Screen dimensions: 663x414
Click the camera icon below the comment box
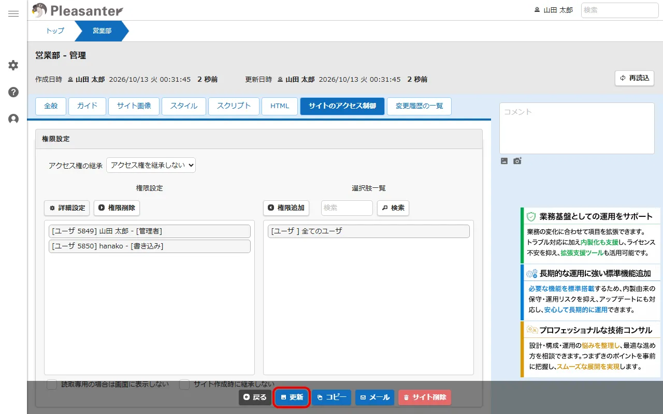(517, 161)
